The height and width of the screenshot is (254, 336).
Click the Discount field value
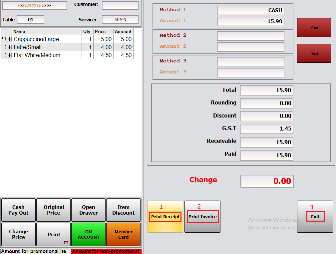(x=267, y=116)
